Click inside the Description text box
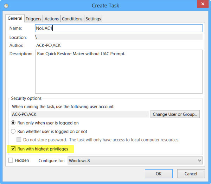The width and height of the screenshot is (211, 184). [x=119, y=72]
